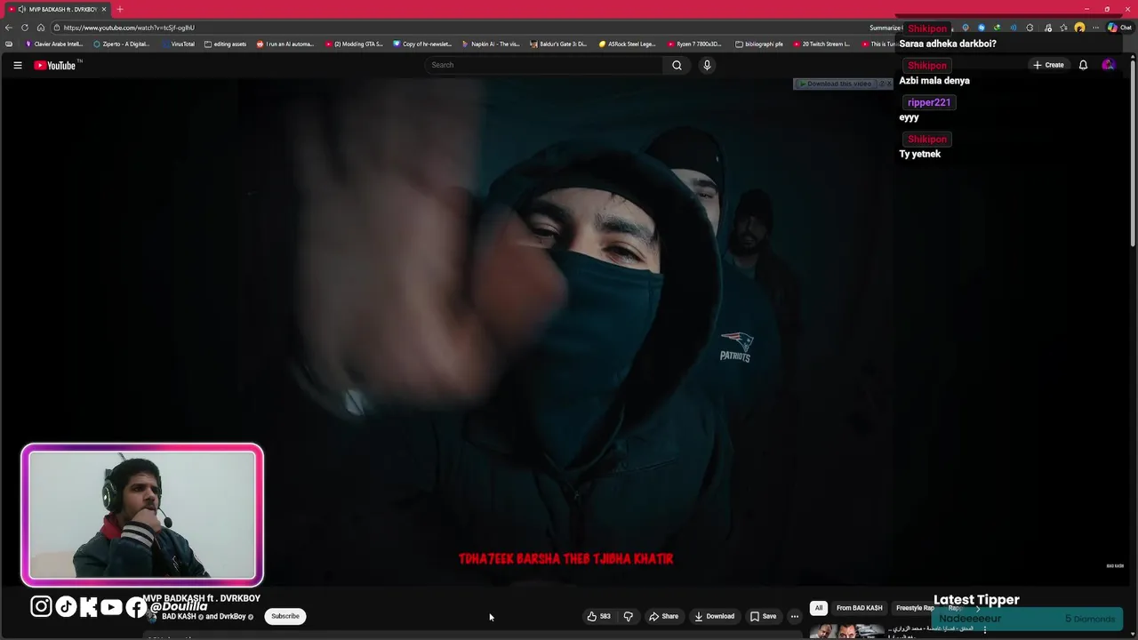Select the Freestyle Rap chip
The image size is (1138, 640).
915,608
